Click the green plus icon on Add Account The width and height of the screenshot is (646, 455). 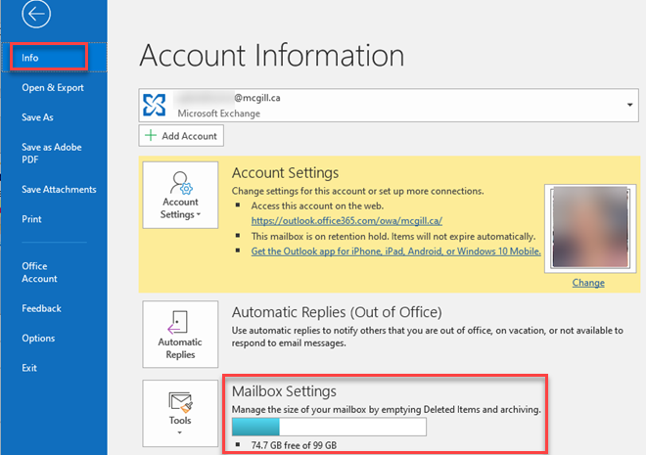click(151, 135)
